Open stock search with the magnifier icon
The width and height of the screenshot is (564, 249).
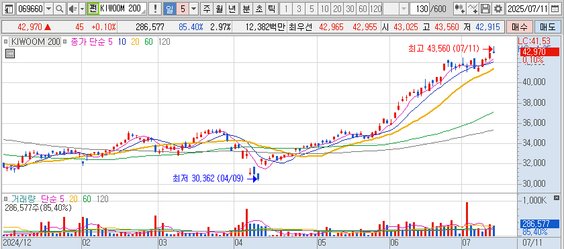tap(60, 8)
